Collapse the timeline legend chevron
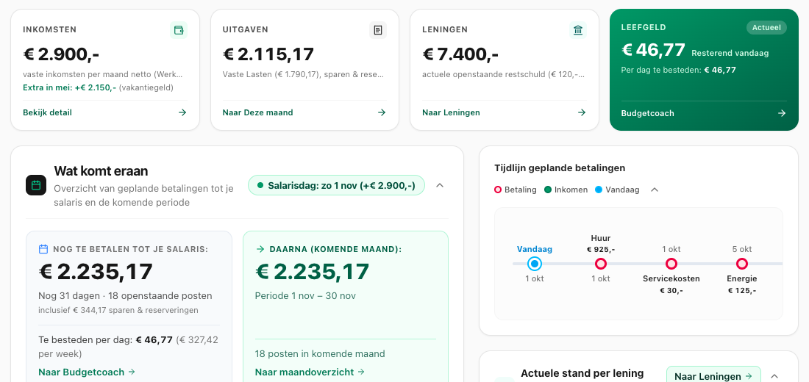The width and height of the screenshot is (809, 382). 655,190
